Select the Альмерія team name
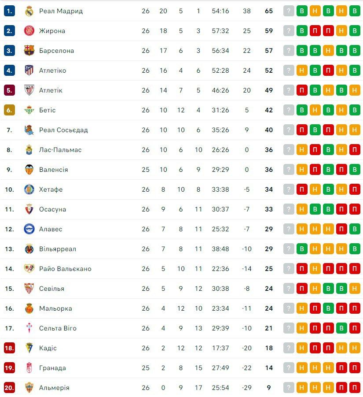Viewport: 363px width, 397px height. (x=54, y=388)
